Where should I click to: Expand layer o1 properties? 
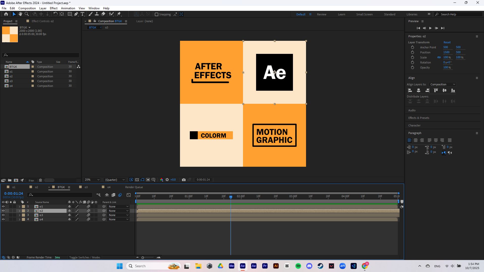(19, 207)
